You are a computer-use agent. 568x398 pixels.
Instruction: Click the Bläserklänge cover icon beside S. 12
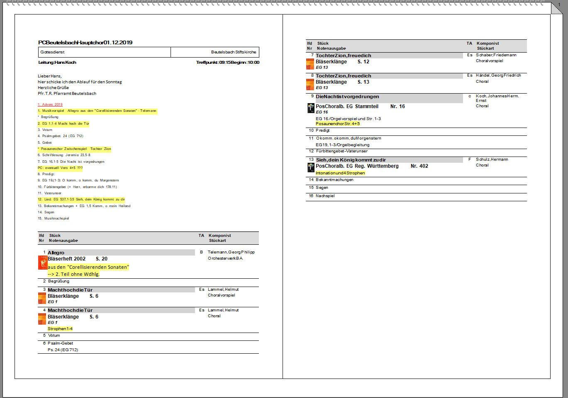pos(310,64)
